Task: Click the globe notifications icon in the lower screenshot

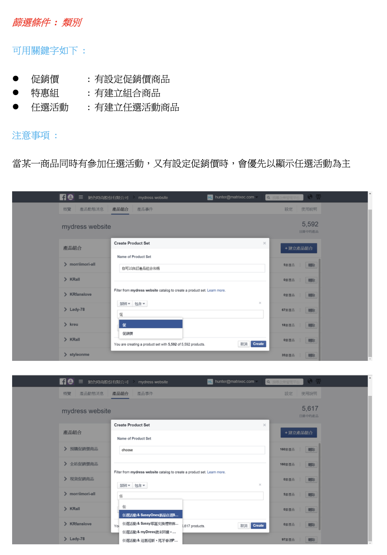Action: click(x=310, y=381)
